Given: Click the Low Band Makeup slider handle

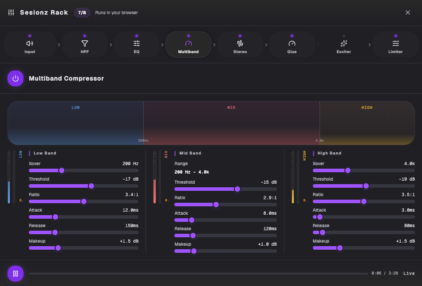Looking at the screenshot, I should pyautogui.click(x=58, y=248).
